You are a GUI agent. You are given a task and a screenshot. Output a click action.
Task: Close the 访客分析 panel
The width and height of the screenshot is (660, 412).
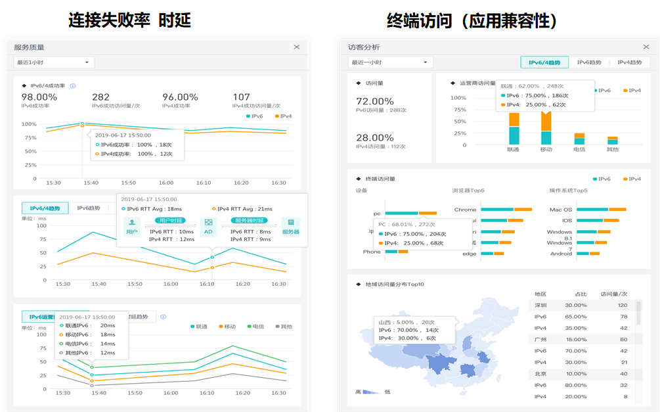[646, 47]
